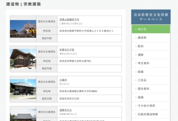Click the 奈良県歴史文化資源データベース sidebar header
This screenshot has width=178, height=121.
click(151, 17)
